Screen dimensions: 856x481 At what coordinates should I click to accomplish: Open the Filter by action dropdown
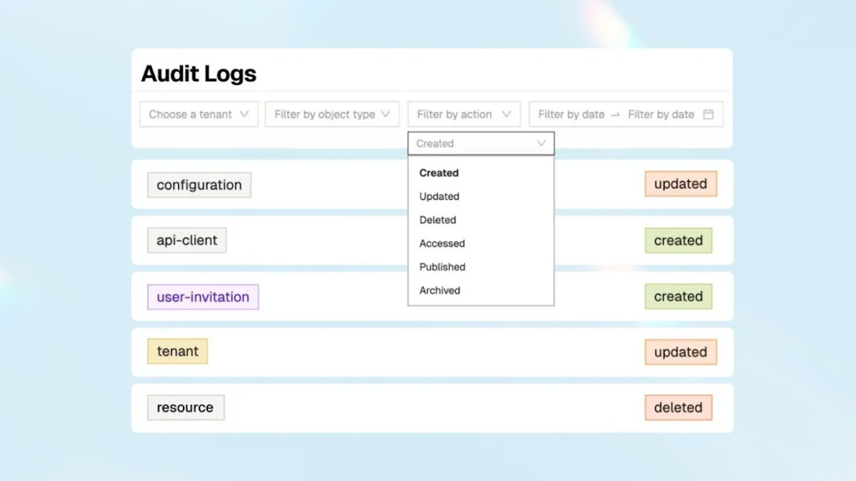pos(463,114)
